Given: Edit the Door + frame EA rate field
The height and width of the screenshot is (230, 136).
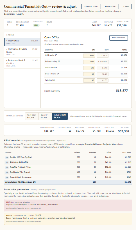Looking at the screenshot, I should [x=103, y=74].
